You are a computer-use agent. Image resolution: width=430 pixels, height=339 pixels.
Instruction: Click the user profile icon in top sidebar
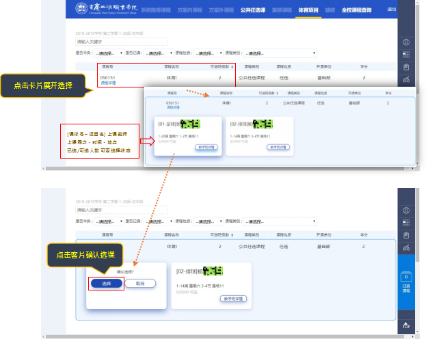point(406,42)
